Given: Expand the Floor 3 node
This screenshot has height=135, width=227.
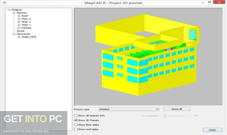Looking at the screenshot, I should pos(19,19).
